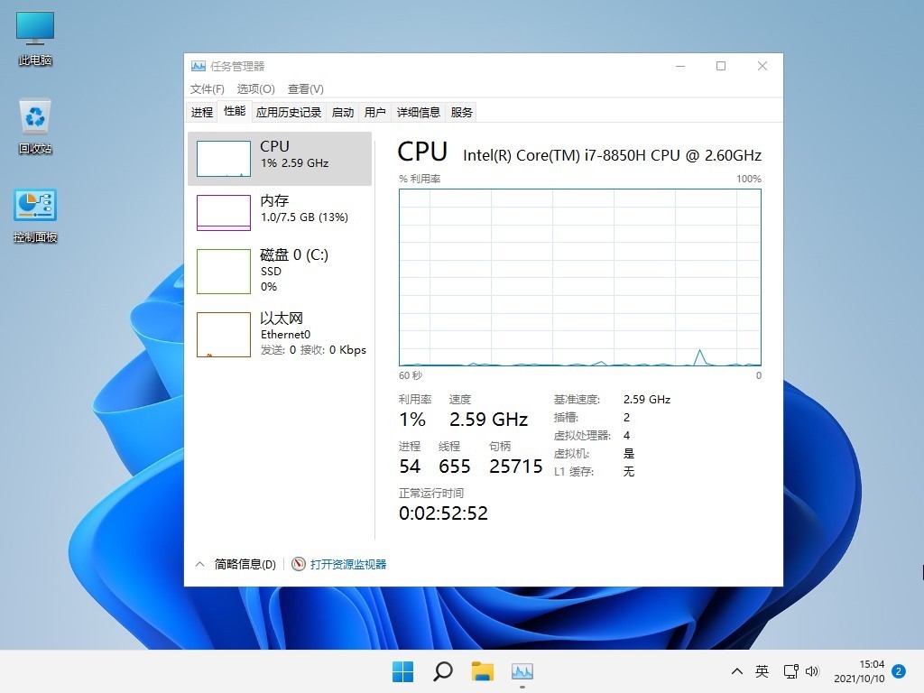Launch 控制面板 from the desktop
The height and width of the screenshot is (693, 924).
point(33,212)
